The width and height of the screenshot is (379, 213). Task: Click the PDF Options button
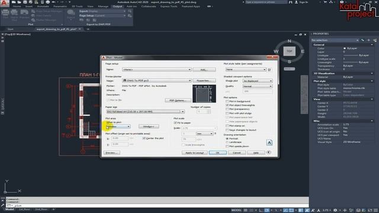[178, 100]
